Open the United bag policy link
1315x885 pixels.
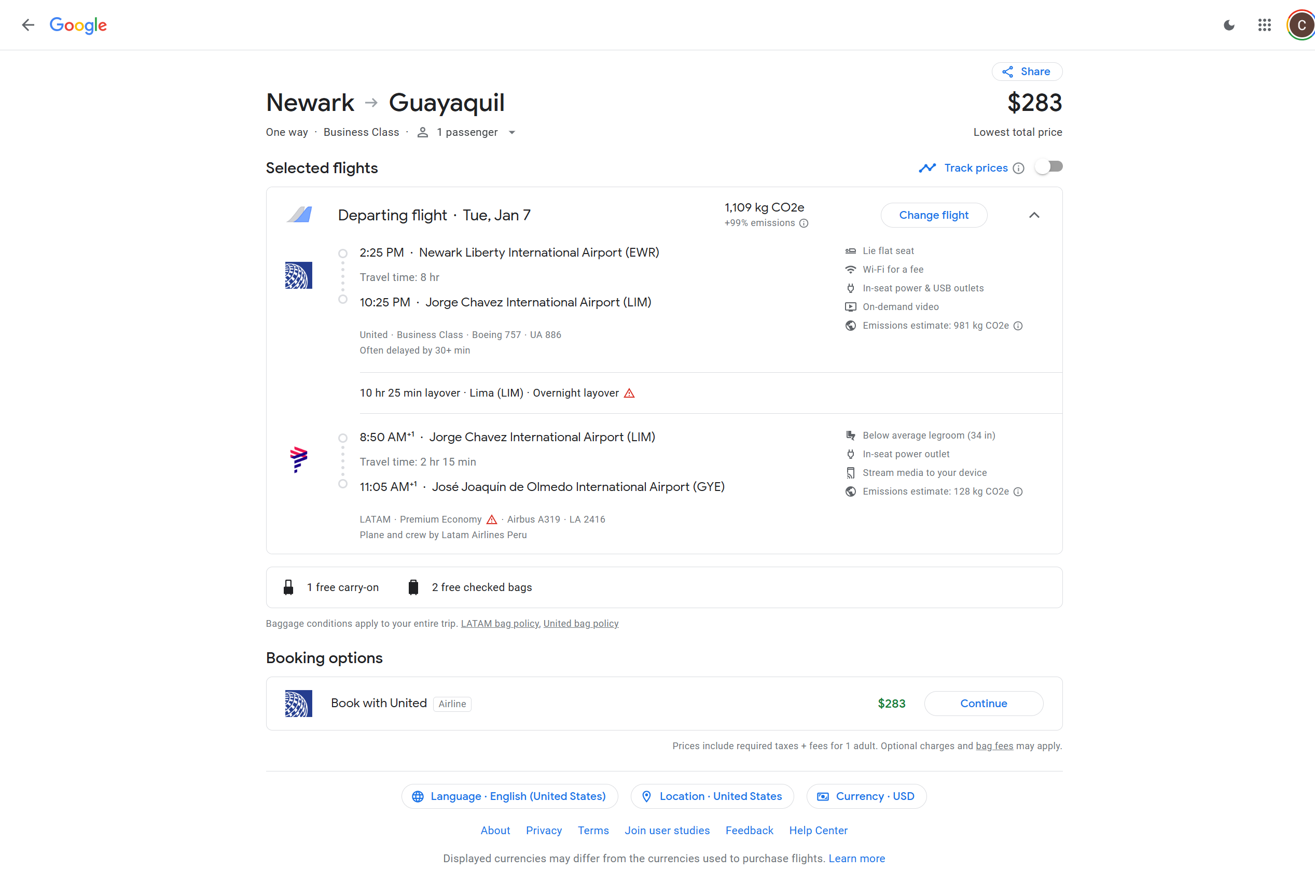click(580, 624)
